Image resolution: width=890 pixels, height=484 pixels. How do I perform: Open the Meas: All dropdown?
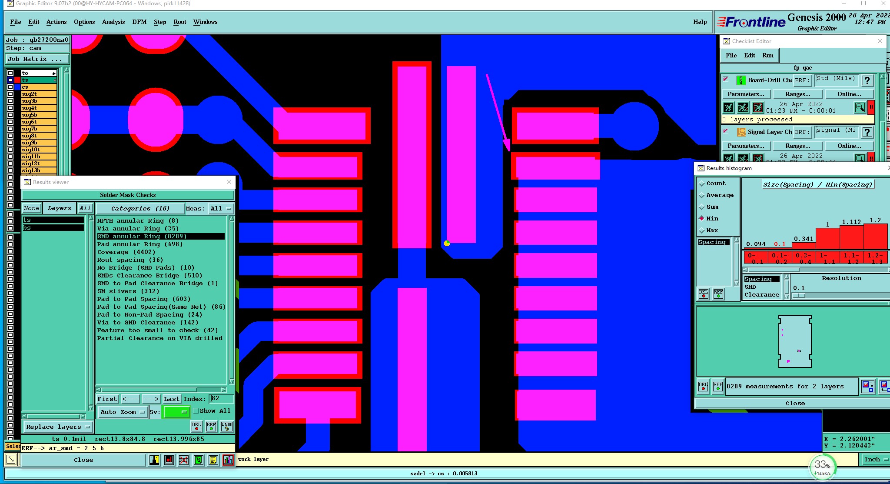221,209
